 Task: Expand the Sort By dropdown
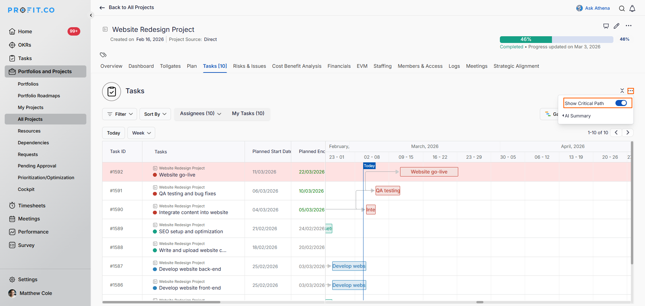tap(155, 114)
